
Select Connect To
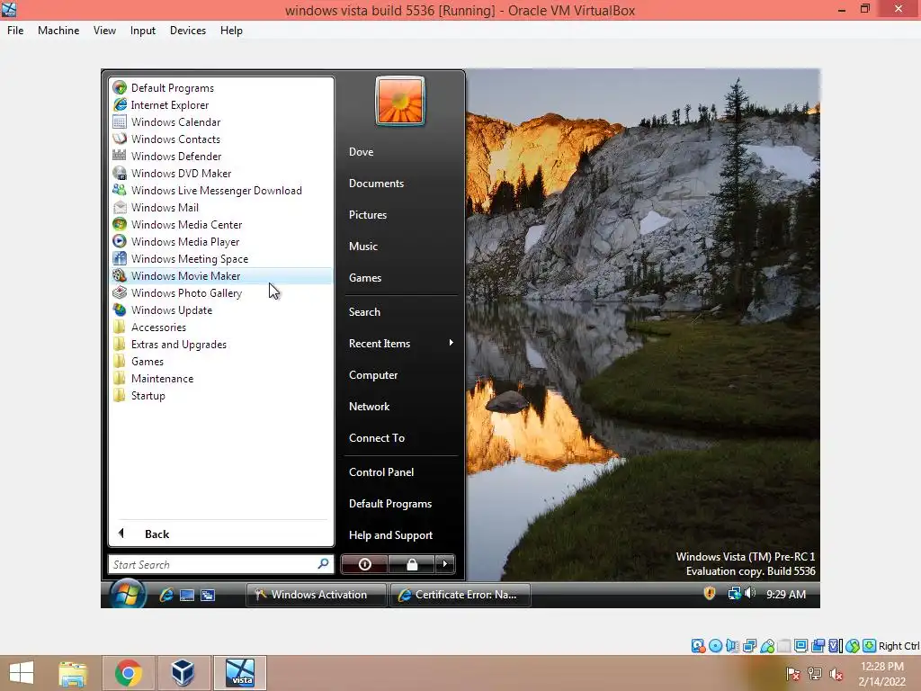point(400,438)
